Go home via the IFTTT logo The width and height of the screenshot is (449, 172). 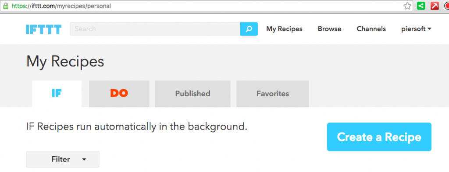(x=43, y=29)
